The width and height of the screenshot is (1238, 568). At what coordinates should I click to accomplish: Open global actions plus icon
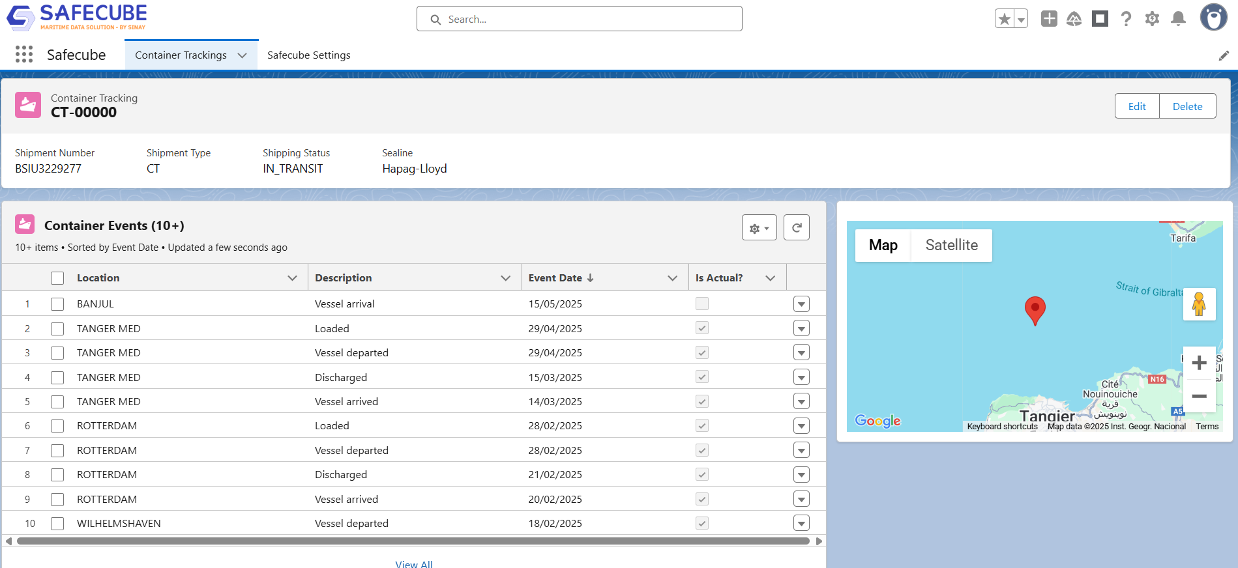pos(1049,19)
